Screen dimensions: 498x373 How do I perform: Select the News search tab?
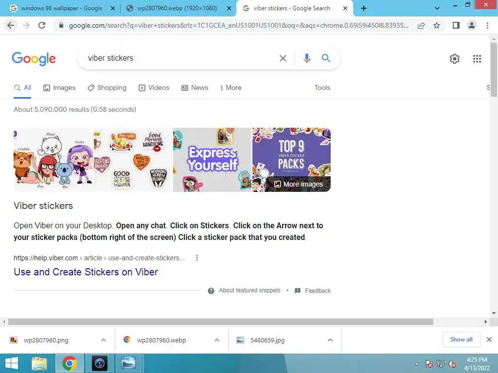point(195,88)
